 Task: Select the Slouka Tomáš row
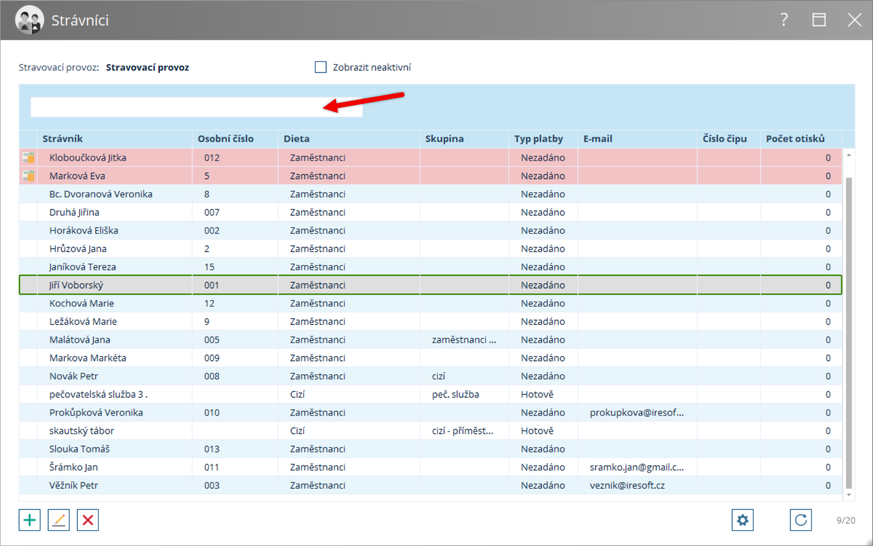[x=431, y=448]
